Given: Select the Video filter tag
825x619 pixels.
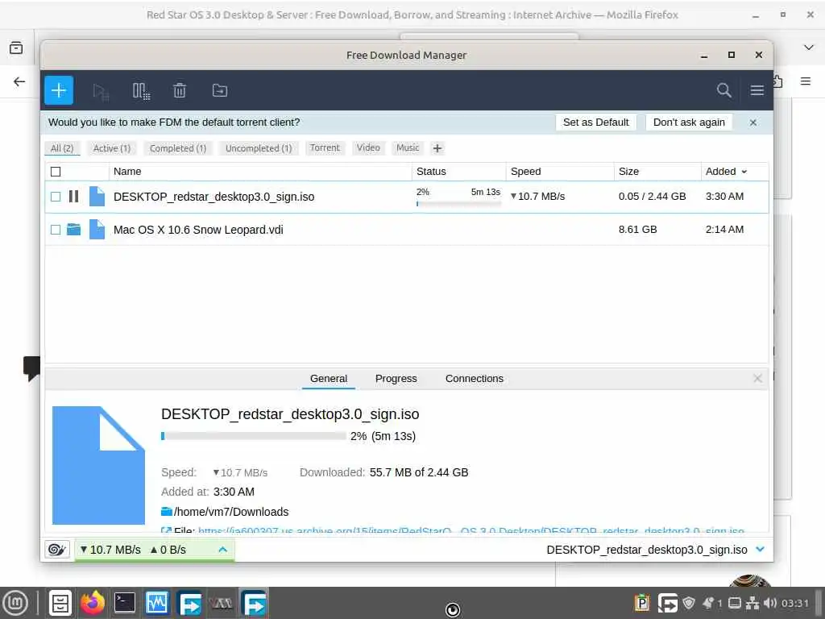Looking at the screenshot, I should [x=368, y=148].
